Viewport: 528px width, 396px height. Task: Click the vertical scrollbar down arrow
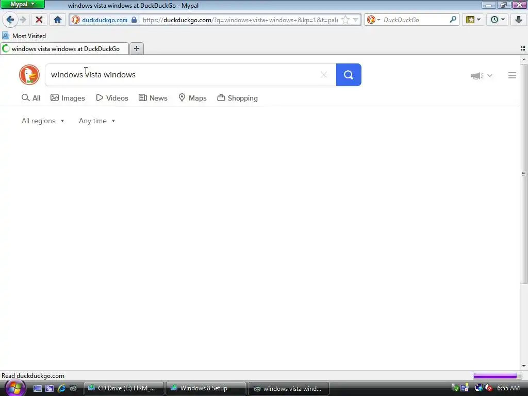pyautogui.click(x=524, y=366)
